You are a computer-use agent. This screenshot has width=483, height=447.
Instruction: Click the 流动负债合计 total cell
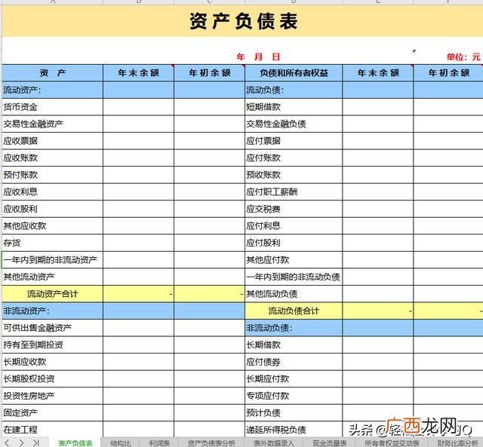[x=294, y=311]
